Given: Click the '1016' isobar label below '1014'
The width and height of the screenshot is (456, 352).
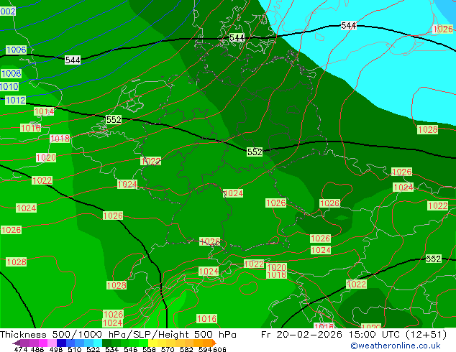Looking at the screenshot, I should point(30,128).
